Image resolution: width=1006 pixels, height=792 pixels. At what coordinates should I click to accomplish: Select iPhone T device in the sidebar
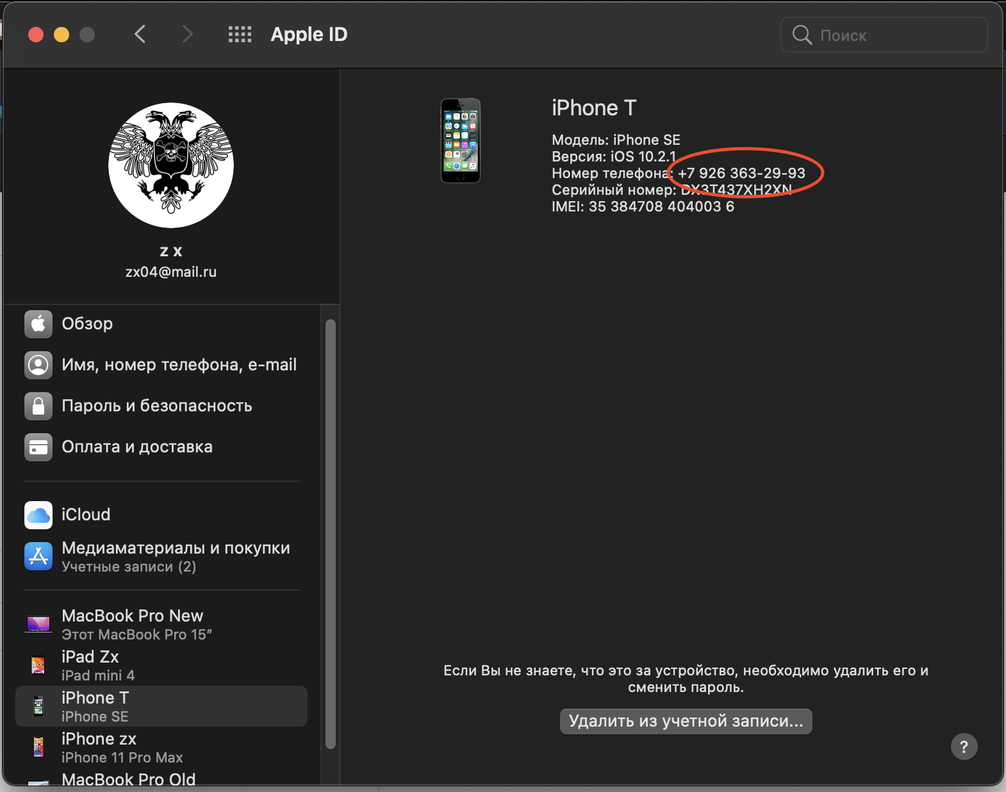point(161,706)
